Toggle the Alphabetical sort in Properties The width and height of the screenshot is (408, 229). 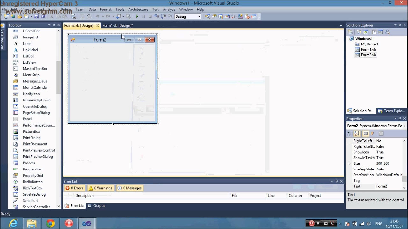357,134
